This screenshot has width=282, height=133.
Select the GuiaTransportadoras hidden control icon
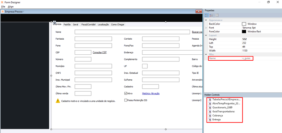coord(209,112)
